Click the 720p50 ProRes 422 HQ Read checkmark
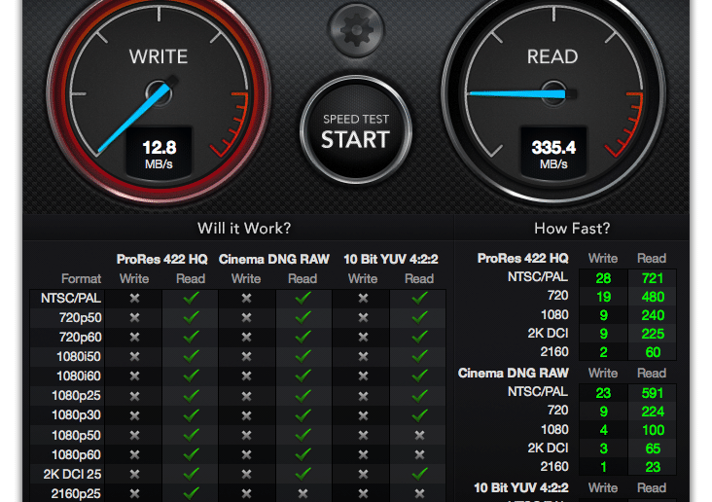Image resolution: width=712 pixels, height=502 pixels. pos(192,317)
